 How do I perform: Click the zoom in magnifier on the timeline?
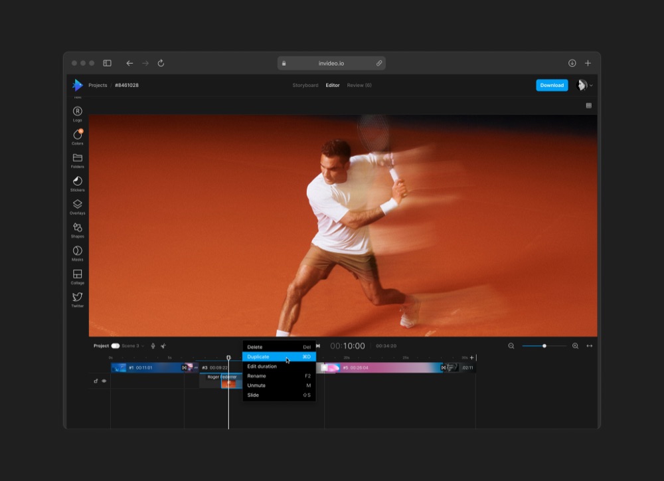point(575,346)
